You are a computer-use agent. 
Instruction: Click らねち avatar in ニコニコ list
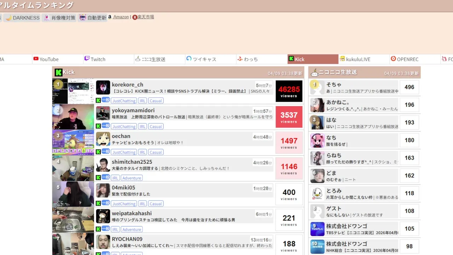coord(317,158)
